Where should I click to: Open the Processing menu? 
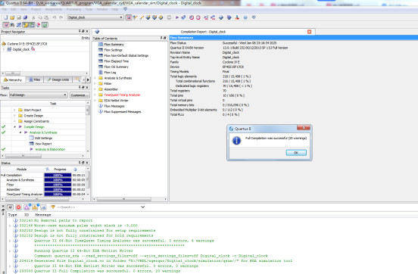point(73,9)
